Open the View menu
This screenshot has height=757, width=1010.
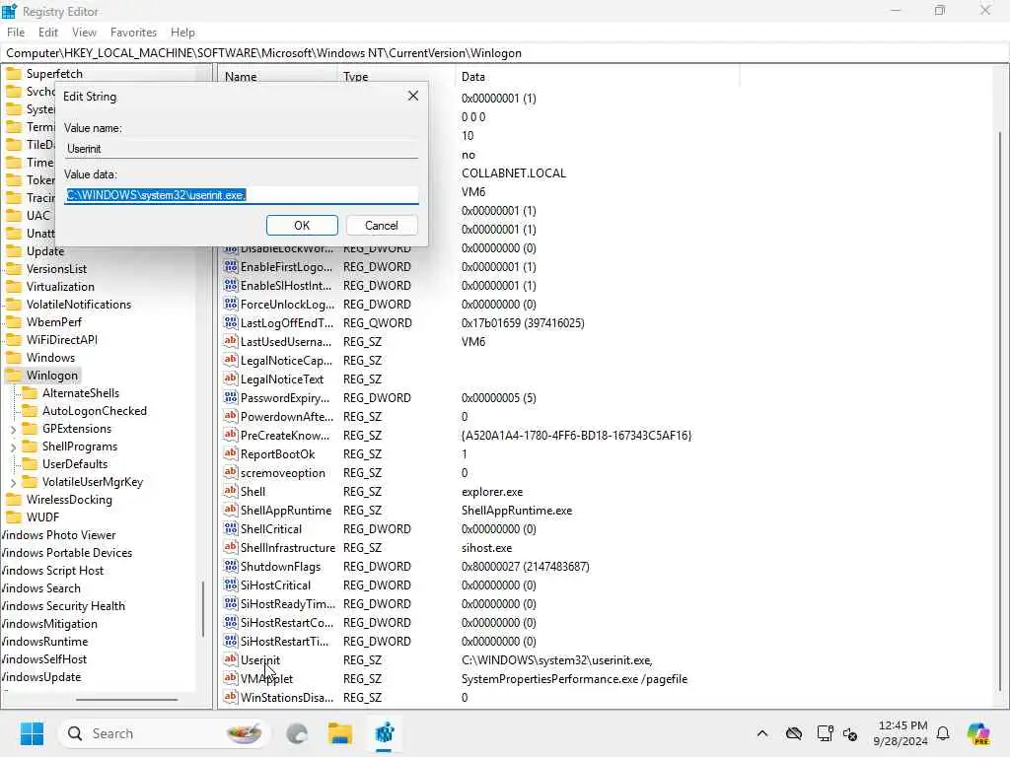coord(84,33)
